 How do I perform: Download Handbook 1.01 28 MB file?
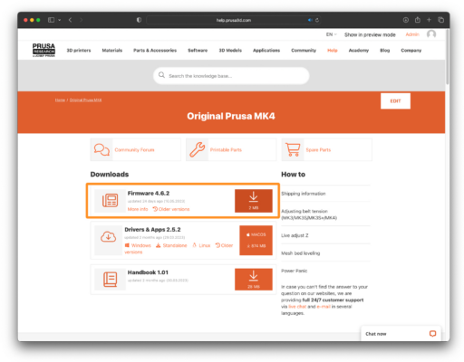pos(254,280)
